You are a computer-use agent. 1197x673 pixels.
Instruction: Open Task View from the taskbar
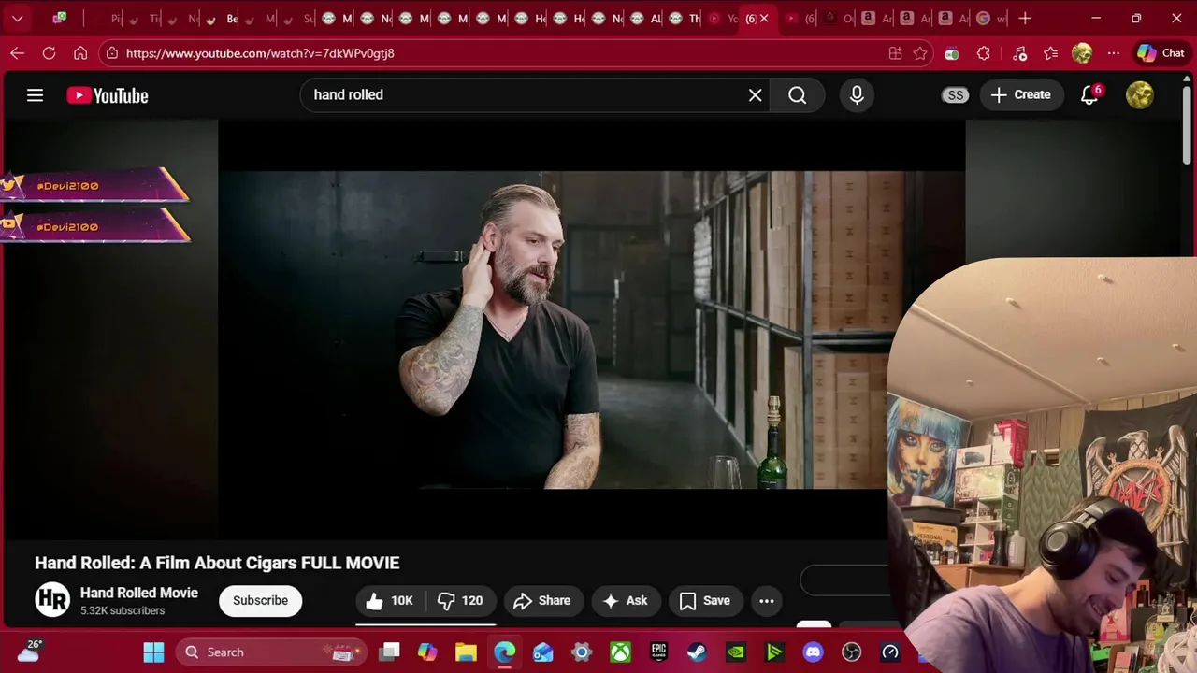pyautogui.click(x=390, y=652)
